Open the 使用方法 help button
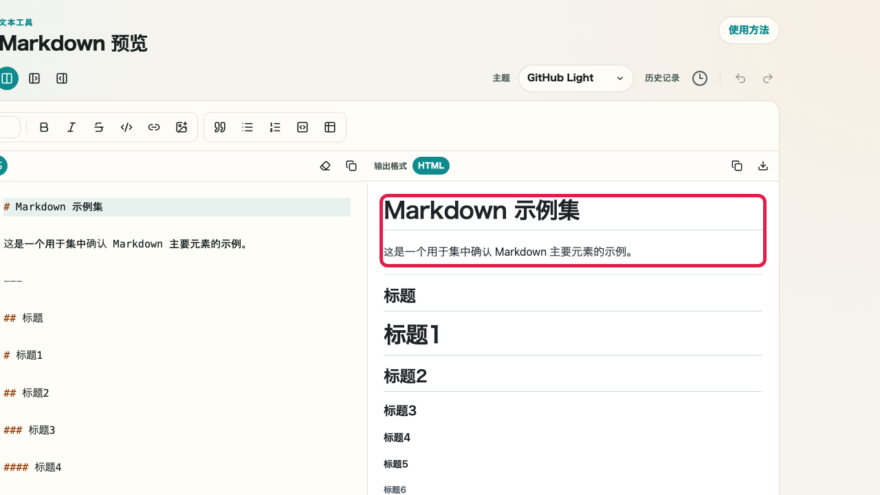Image resolution: width=880 pixels, height=495 pixels. pos(749,30)
